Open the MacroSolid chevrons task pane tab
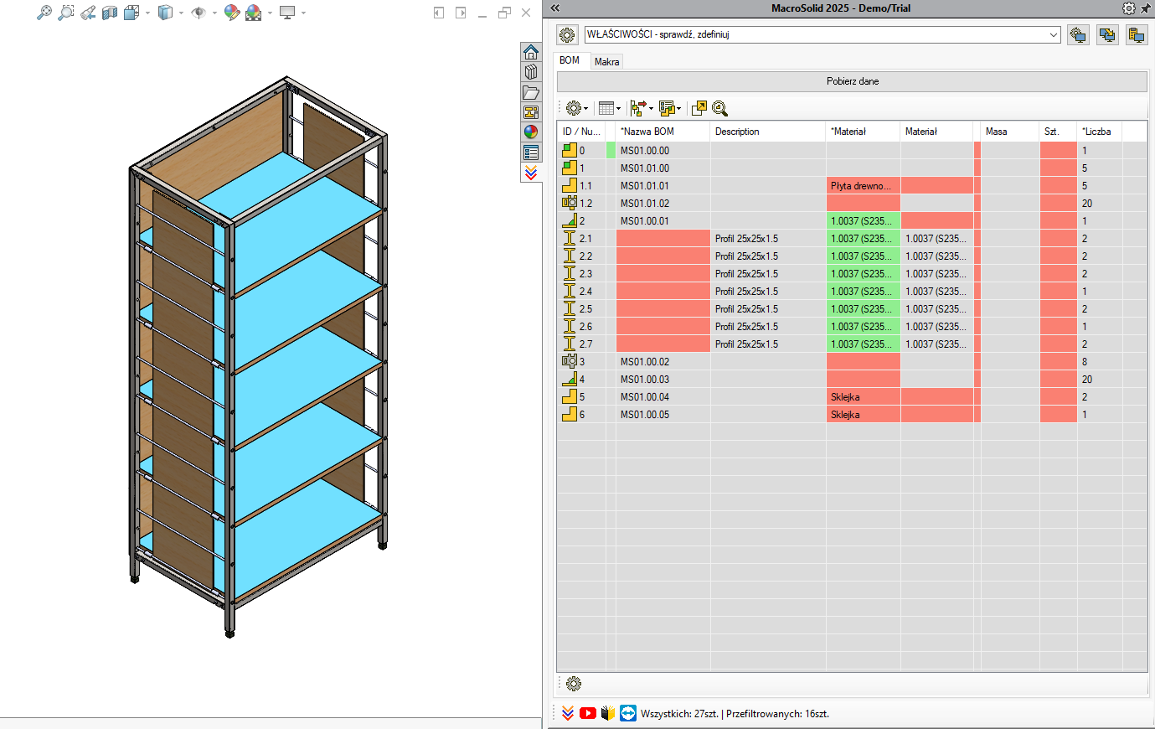This screenshot has width=1155, height=729. point(531,173)
